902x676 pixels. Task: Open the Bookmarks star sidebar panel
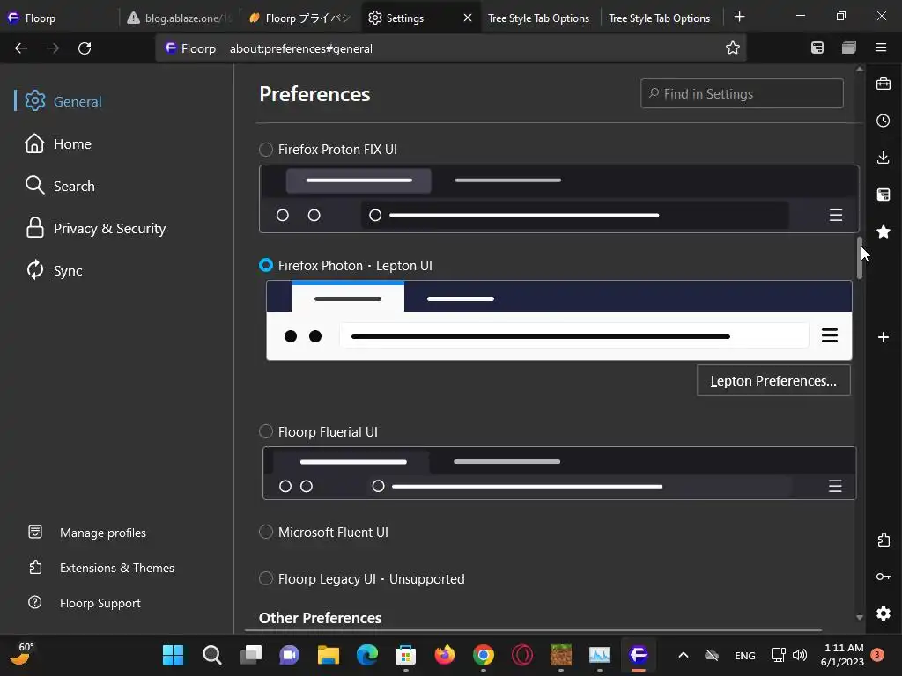tap(883, 231)
